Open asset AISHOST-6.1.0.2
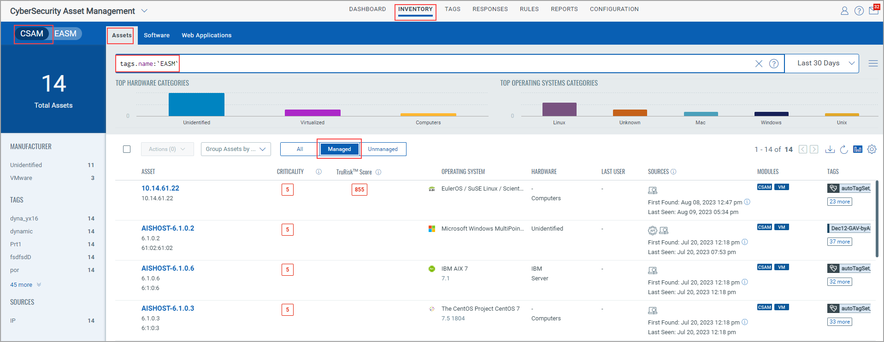The image size is (884, 342). tap(168, 228)
